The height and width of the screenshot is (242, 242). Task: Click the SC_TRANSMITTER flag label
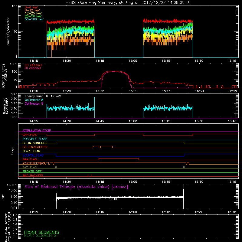click(x=35, y=147)
